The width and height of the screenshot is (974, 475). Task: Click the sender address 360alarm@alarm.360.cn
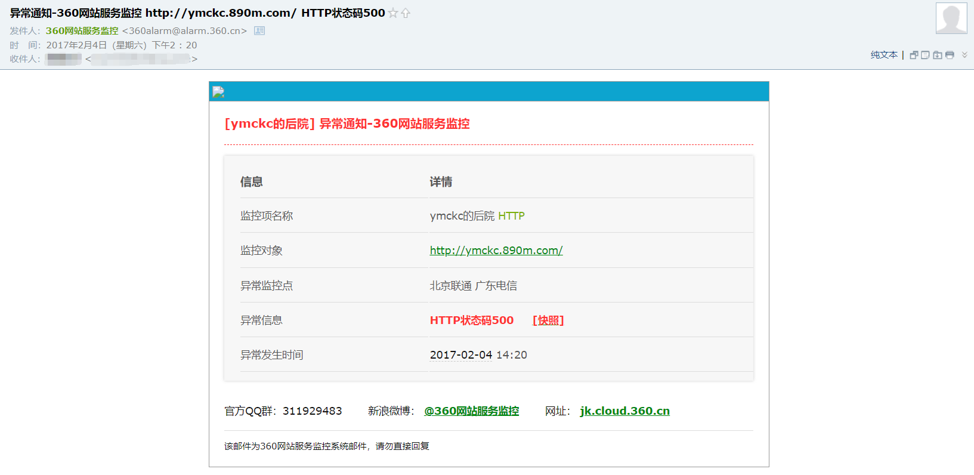184,30
